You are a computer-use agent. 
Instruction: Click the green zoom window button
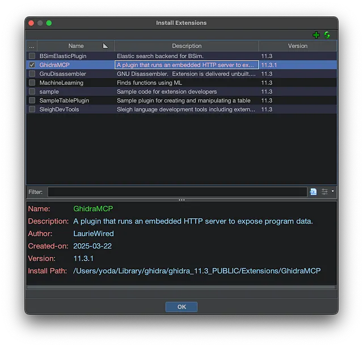(49, 23)
